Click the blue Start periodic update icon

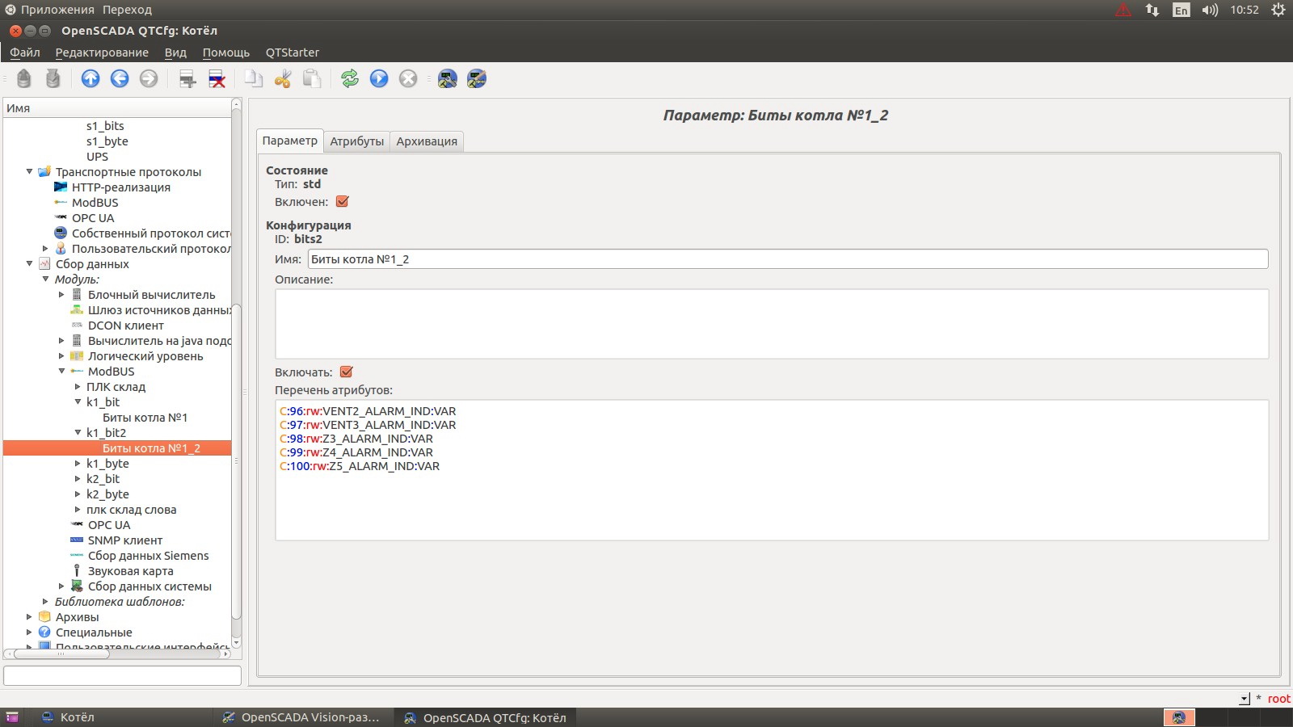(x=379, y=78)
